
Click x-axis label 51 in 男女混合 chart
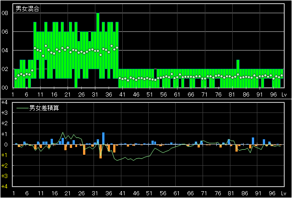150,95
